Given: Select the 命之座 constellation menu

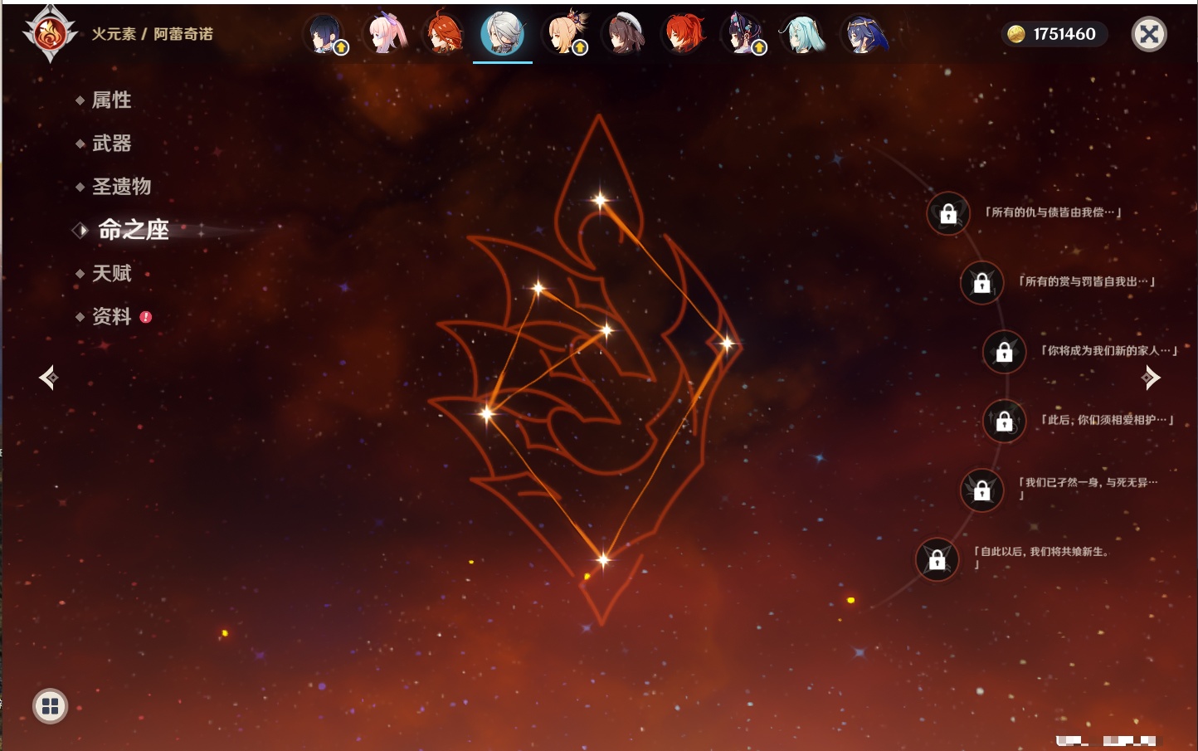Looking at the screenshot, I should coord(134,230).
